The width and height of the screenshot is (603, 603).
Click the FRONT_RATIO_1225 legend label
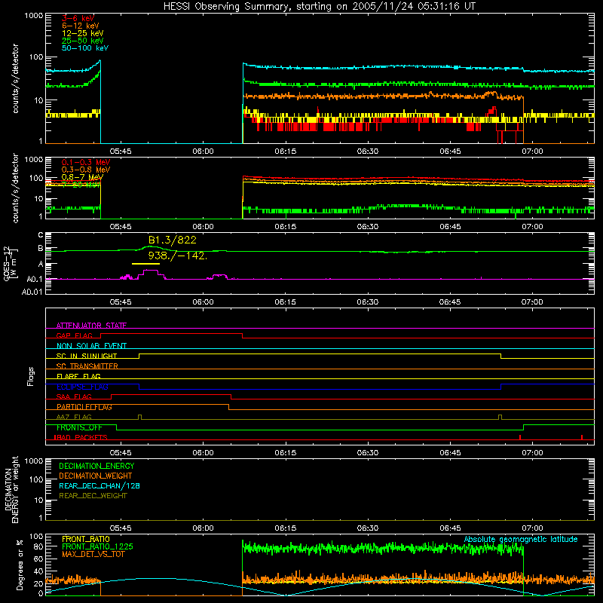coord(97,546)
